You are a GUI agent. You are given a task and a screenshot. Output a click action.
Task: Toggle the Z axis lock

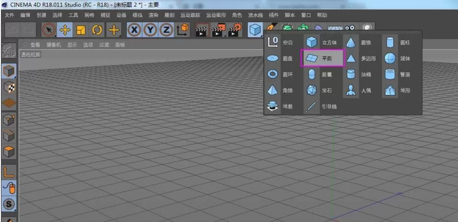coord(166,30)
